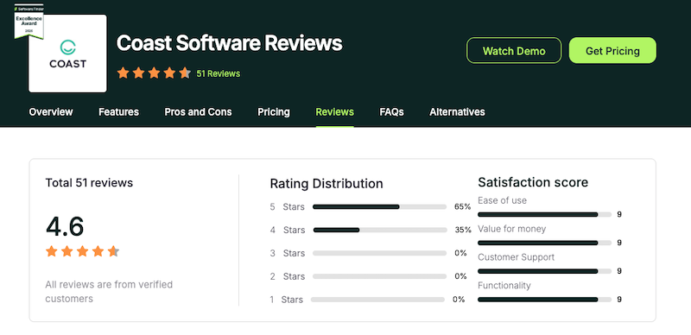Click the 2 Stars distribution bar
691x335 pixels.
pyautogui.click(x=379, y=276)
